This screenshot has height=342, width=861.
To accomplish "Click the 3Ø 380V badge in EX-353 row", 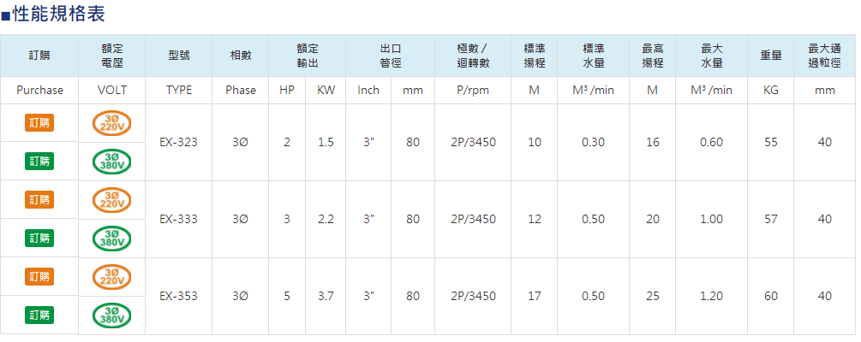I will tap(112, 315).
